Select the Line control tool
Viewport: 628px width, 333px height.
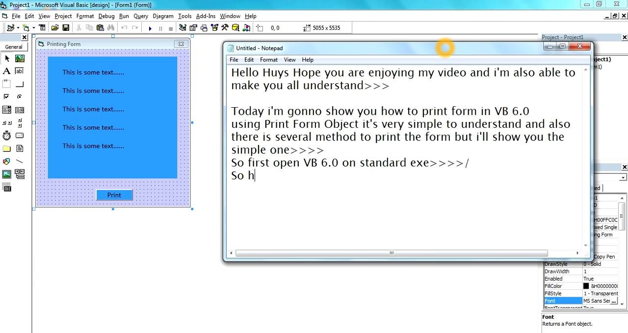point(20,161)
